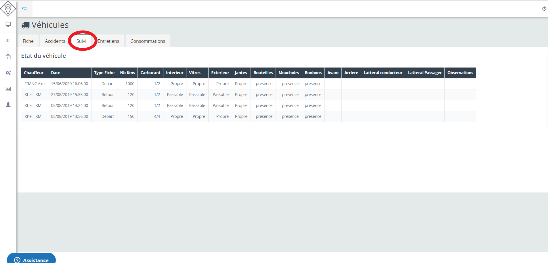Open the bar chart statistics icon
548x263 pixels.
coord(8,89)
